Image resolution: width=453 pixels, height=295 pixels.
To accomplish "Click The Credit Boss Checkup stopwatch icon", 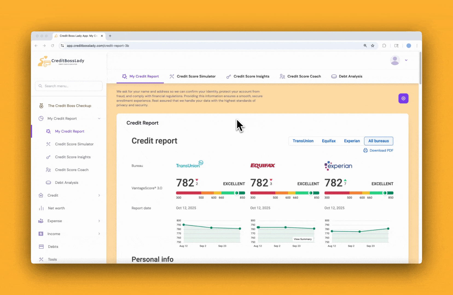I will pyautogui.click(x=41, y=106).
